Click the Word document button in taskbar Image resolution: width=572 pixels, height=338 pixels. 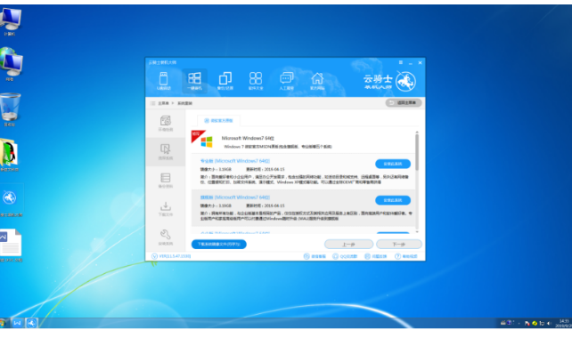click(17, 323)
